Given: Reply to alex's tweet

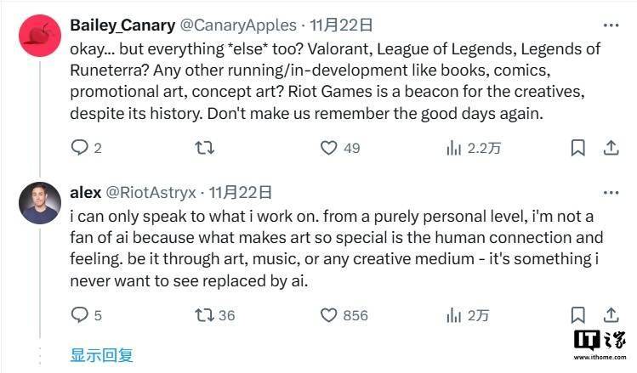Looking at the screenshot, I should tap(79, 315).
